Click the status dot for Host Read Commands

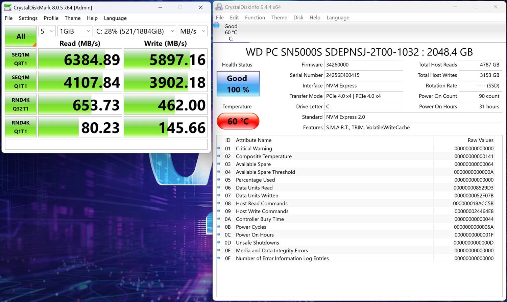click(x=219, y=203)
